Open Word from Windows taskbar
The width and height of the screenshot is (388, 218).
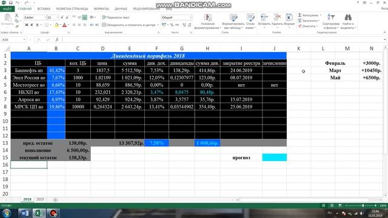tap(24, 213)
